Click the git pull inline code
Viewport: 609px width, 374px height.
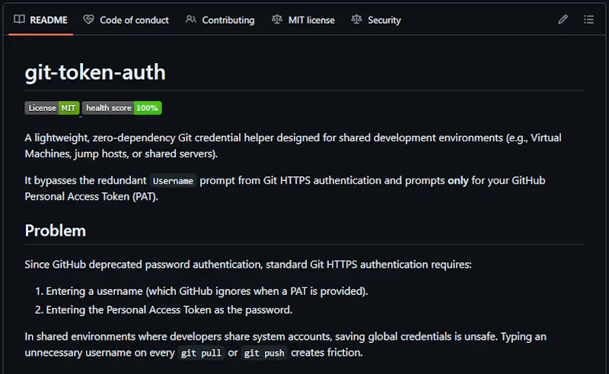click(x=201, y=353)
